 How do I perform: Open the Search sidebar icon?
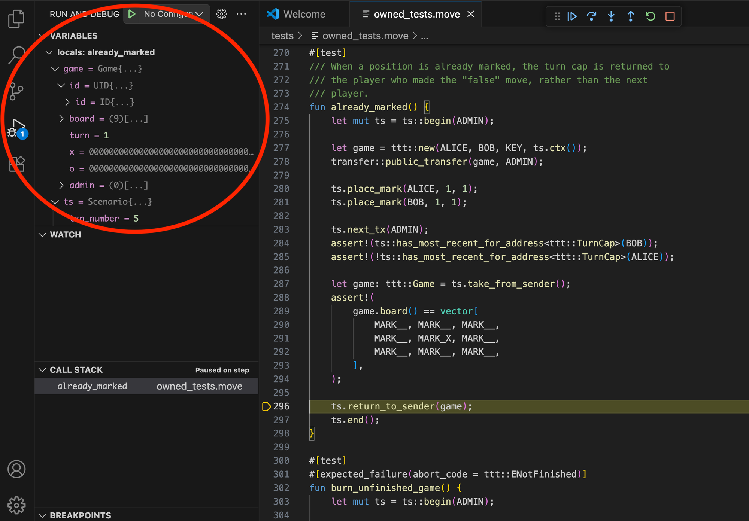16,55
